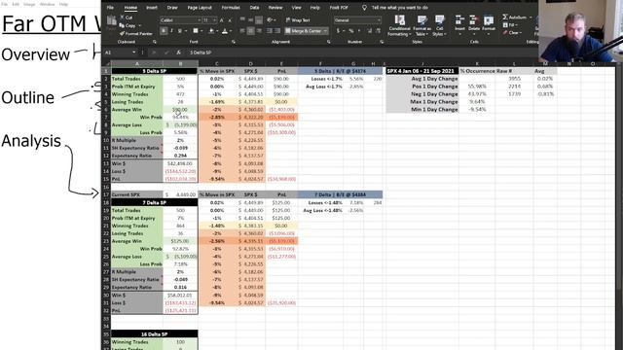
Task: Open Cell Styles gallery
Action: 439,26
